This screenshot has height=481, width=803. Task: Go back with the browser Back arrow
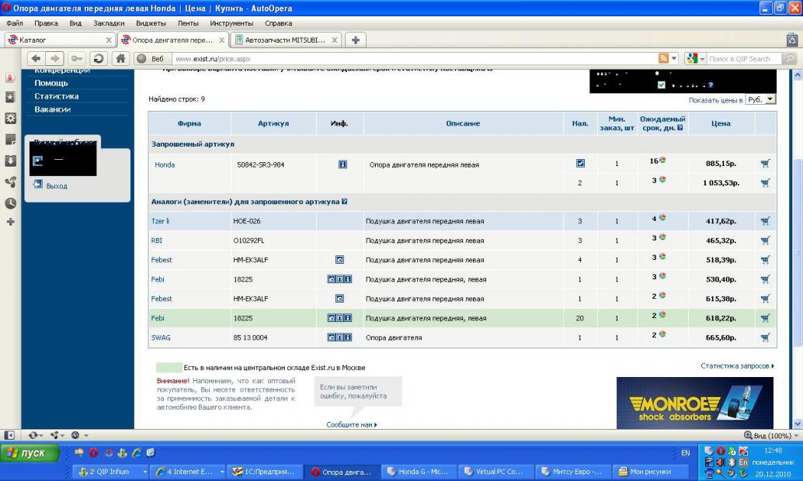click(x=36, y=58)
